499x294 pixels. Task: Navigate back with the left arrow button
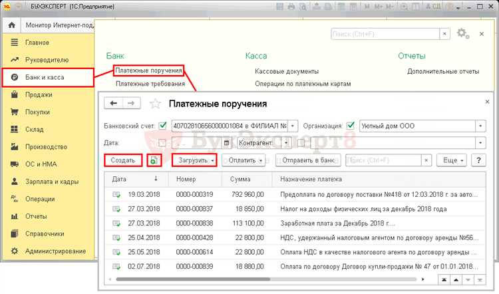click(113, 103)
